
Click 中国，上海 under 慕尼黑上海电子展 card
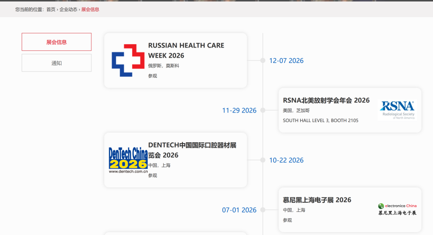pos(294,210)
